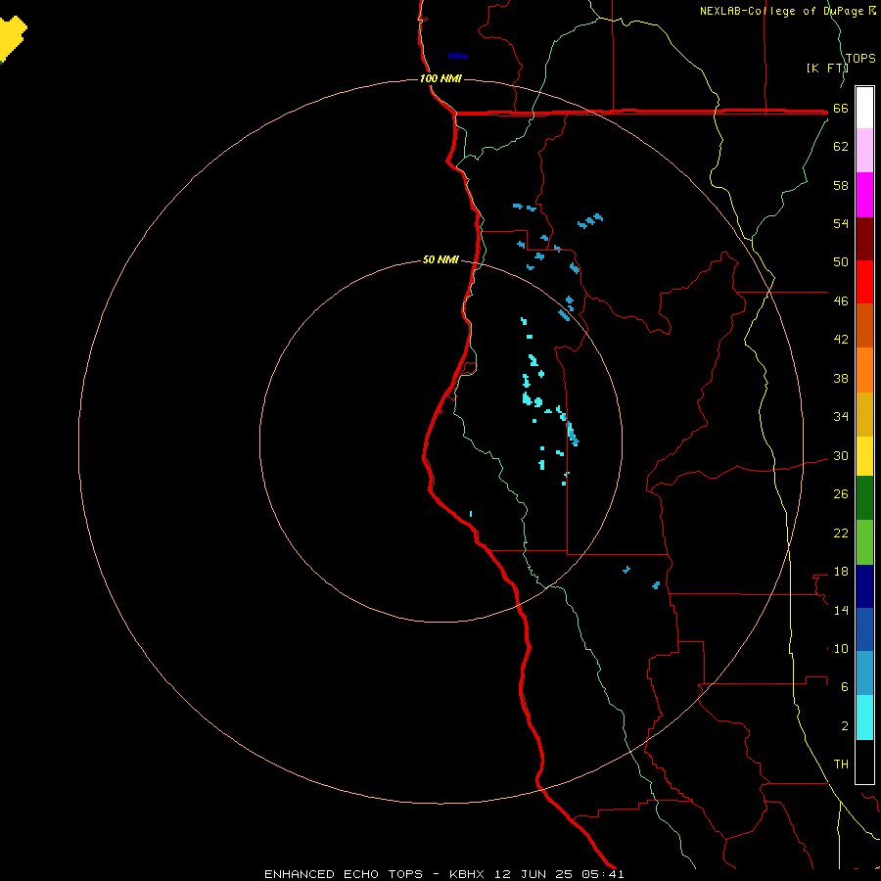The width and height of the screenshot is (881, 881).
Task: Click the dark red 50-54 legend swatch
Action: click(x=864, y=239)
